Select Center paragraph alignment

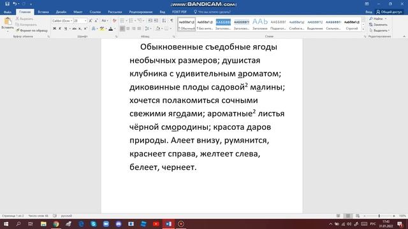(127, 29)
